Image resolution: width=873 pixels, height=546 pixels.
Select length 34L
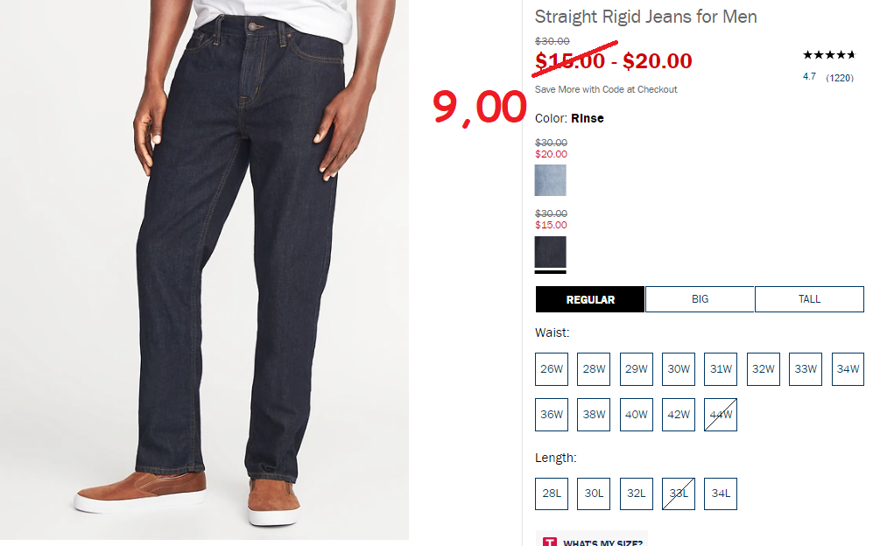click(721, 493)
